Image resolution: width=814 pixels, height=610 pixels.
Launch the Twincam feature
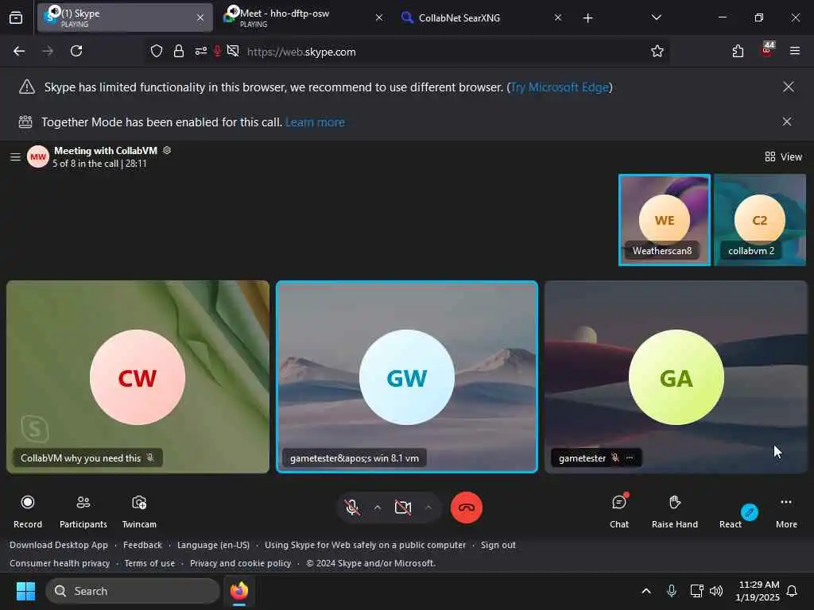139,511
